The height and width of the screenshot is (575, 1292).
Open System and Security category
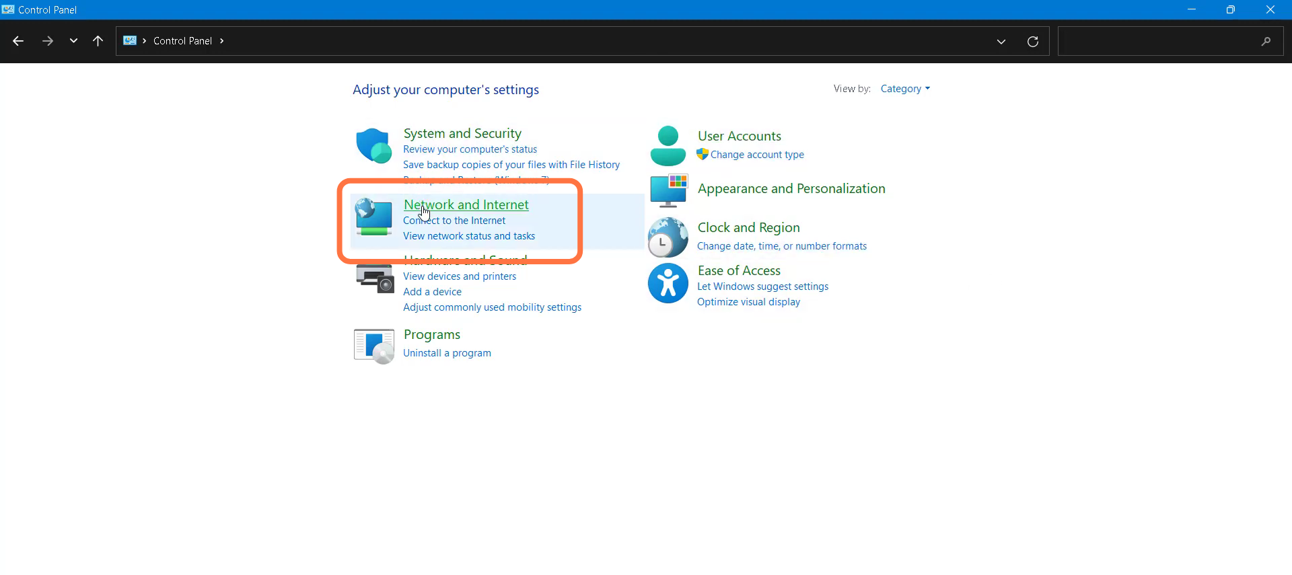click(462, 133)
